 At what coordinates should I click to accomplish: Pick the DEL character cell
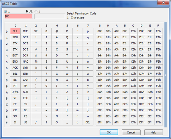88,122
